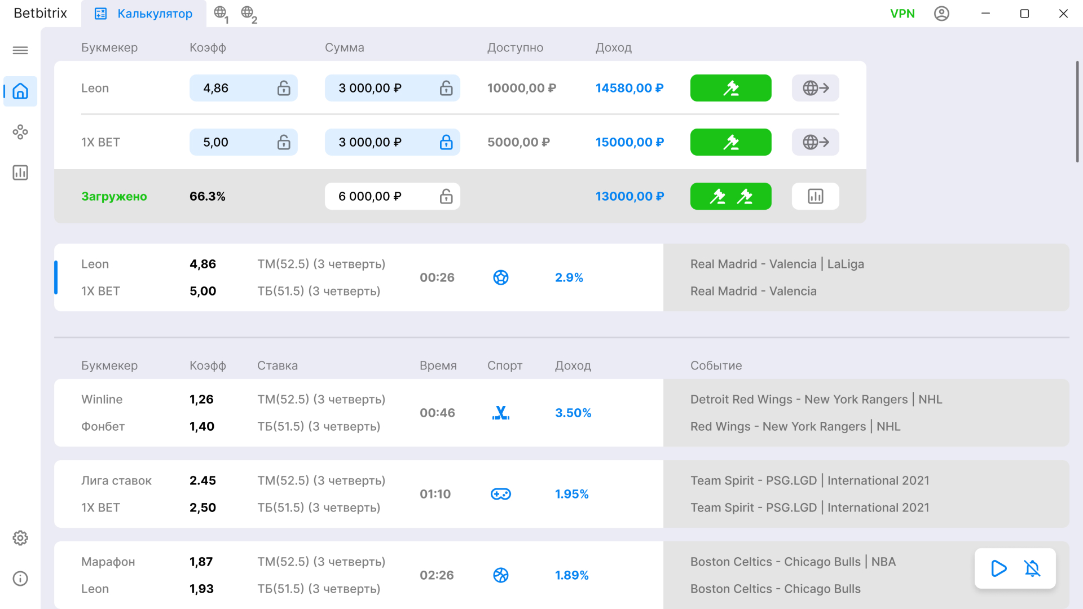The height and width of the screenshot is (609, 1083).
Task: Click the Leon income 14580,00 ₽
Action: point(629,88)
